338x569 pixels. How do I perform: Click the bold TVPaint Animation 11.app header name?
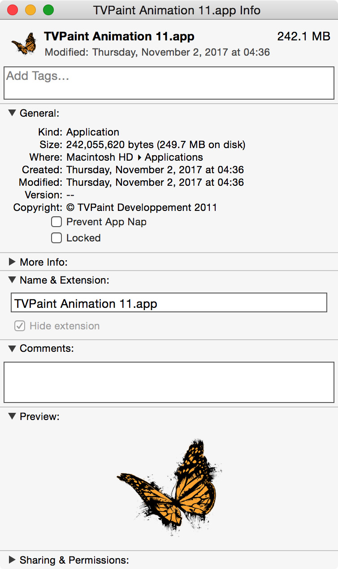point(119,36)
